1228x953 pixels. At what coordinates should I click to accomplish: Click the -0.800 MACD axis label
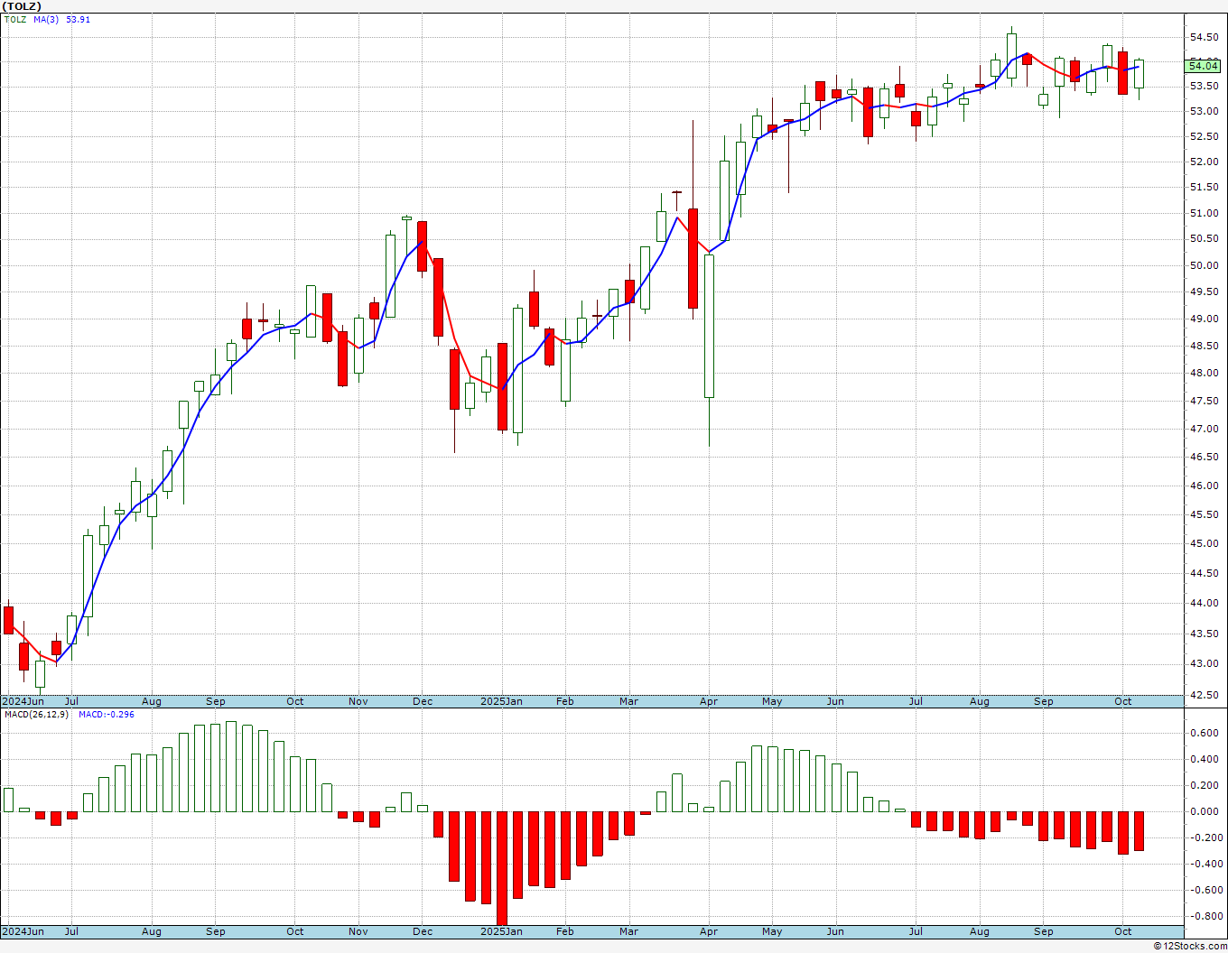[1205, 916]
